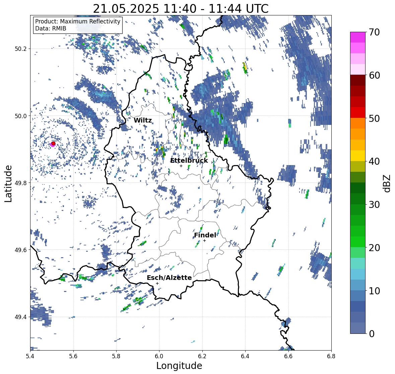
Task: Click the colorbar tick label 50
Action: [x=374, y=118]
